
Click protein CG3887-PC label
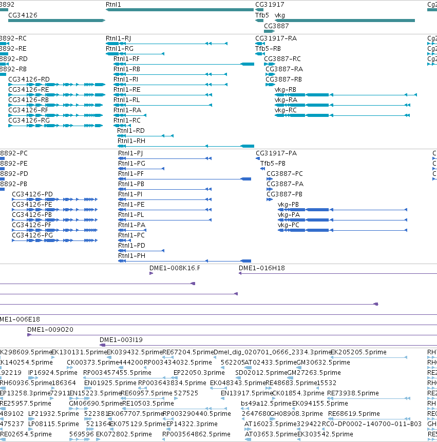(284, 174)
